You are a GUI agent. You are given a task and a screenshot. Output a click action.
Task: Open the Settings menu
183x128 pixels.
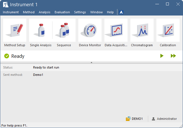pyautogui.click(x=80, y=12)
